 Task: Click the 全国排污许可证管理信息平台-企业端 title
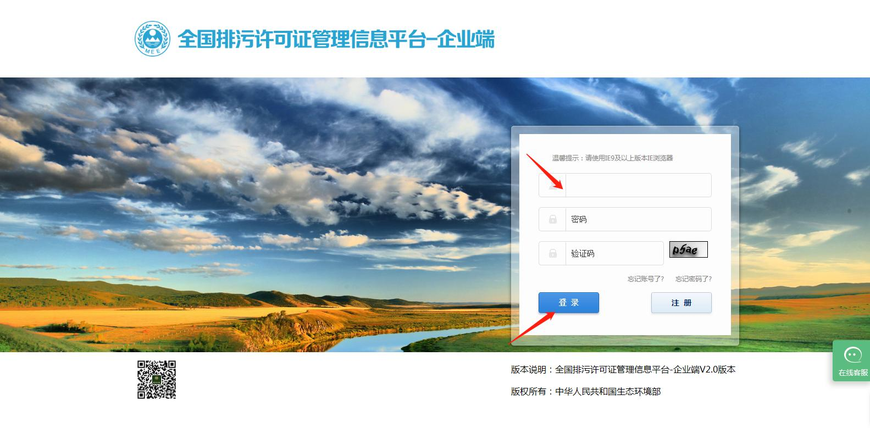336,40
